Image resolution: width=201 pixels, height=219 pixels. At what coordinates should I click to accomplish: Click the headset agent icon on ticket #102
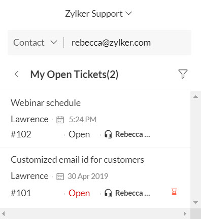click(108, 134)
